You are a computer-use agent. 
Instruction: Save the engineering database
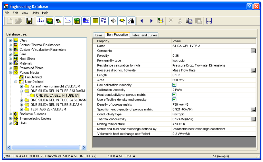point(29,21)
